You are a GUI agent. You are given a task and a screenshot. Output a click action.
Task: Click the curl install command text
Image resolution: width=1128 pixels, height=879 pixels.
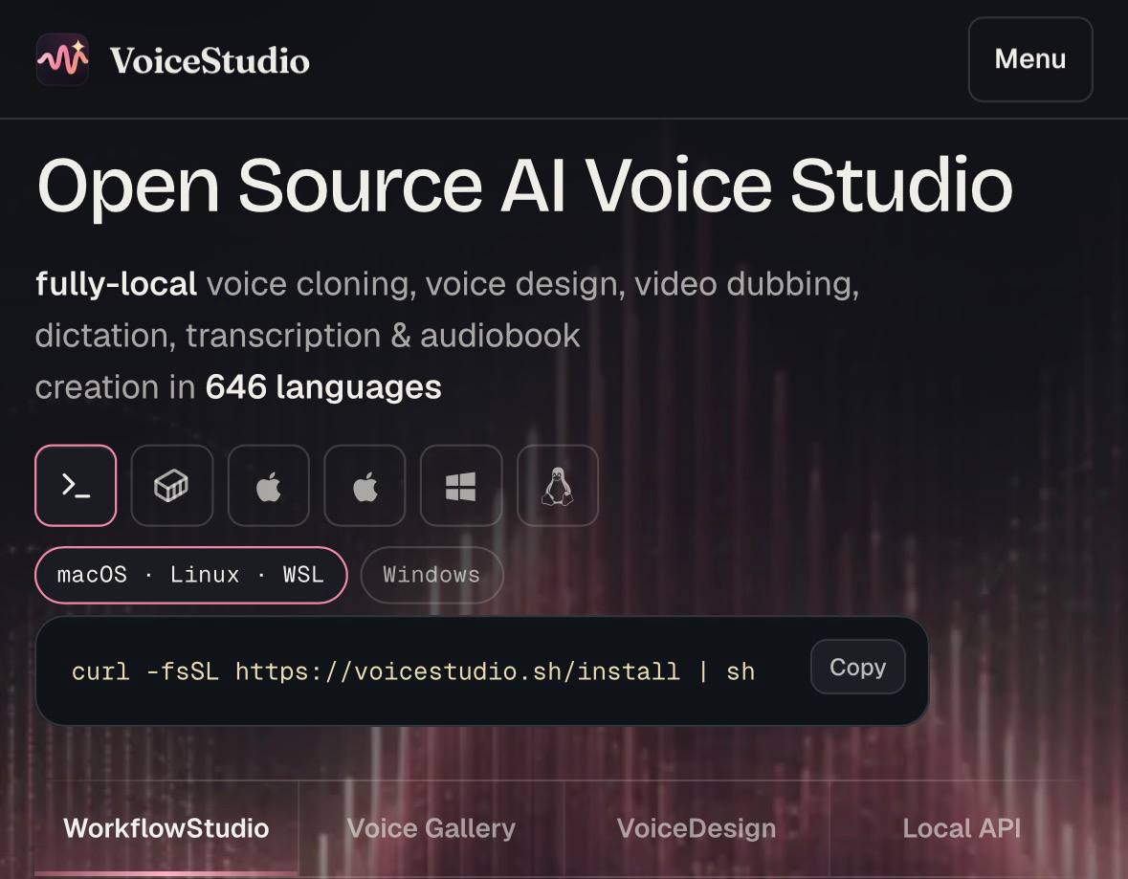pyautogui.click(x=413, y=671)
